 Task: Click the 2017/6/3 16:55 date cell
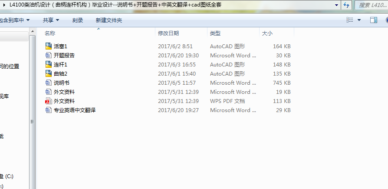[x=177, y=65]
